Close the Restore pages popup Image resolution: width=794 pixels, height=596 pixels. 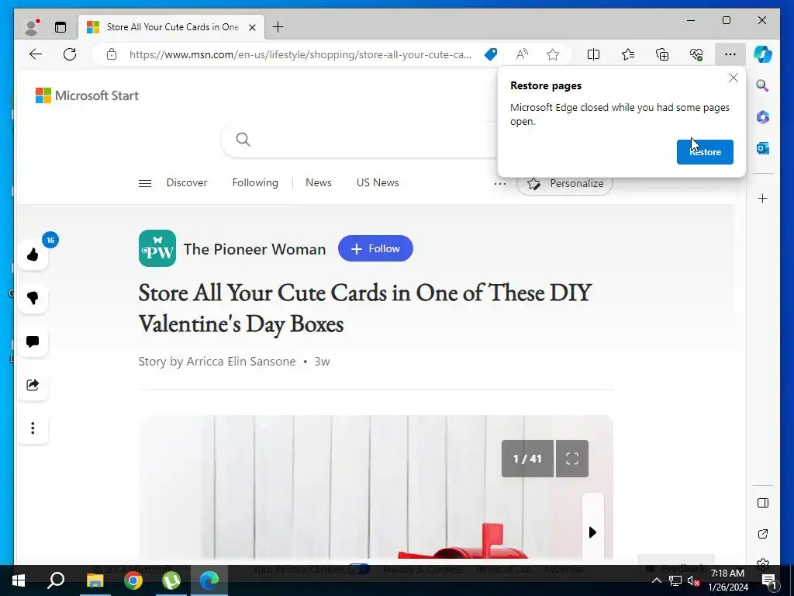(x=734, y=78)
